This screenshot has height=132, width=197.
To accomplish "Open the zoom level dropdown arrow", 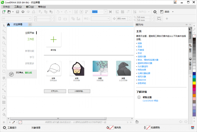I will click(x=106, y=12).
